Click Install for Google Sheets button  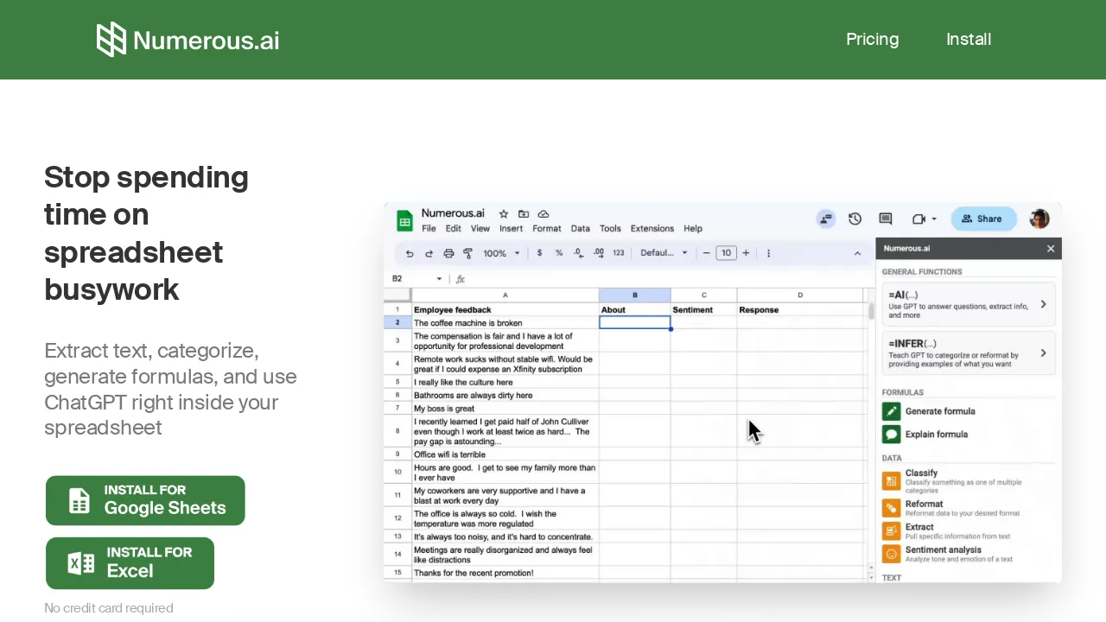[145, 500]
